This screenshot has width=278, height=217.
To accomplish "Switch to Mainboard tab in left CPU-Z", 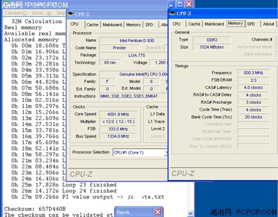I will coord(112,25).
